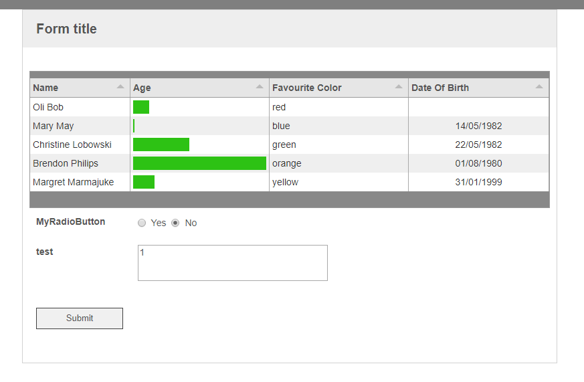Viewport: 584px width, 382px height.
Task: Click the Date Of Birth header label
Action: 440,88
